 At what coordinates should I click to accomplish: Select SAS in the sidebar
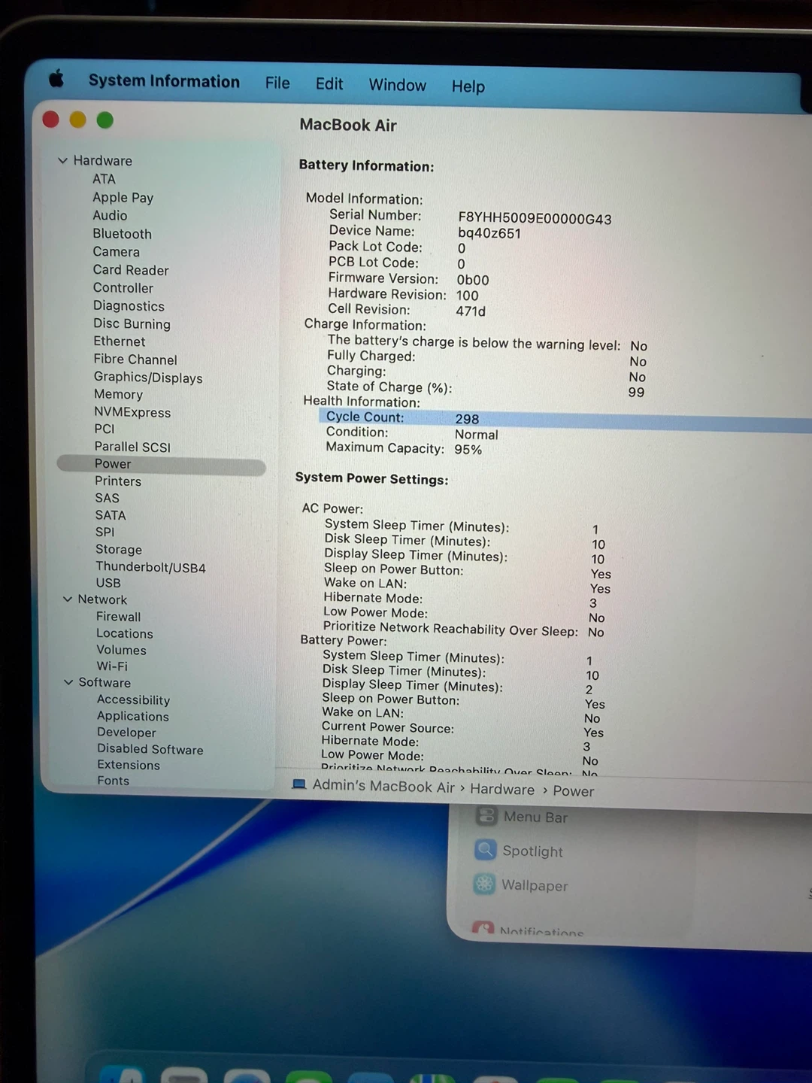pyautogui.click(x=107, y=498)
